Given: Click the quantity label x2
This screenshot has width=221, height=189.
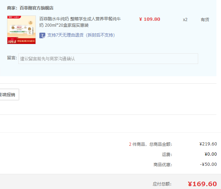Looking at the screenshot, I should coord(185,20).
